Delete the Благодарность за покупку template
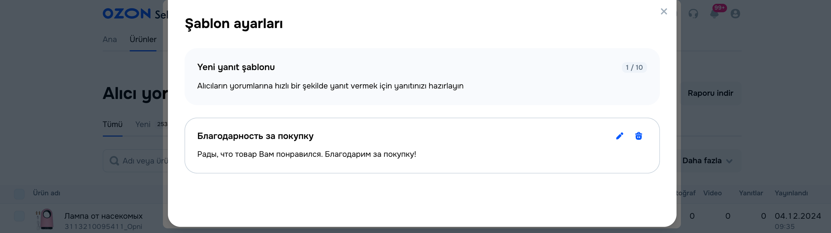 pos(638,136)
